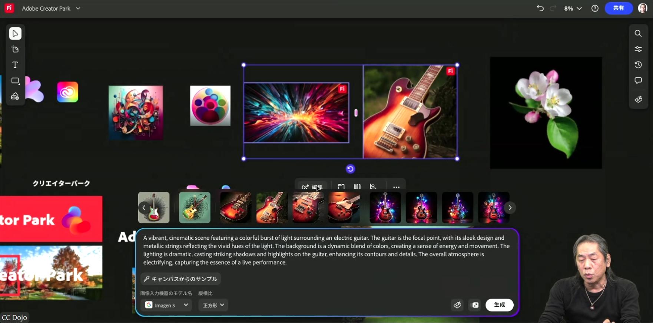This screenshot has width=653, height=323.
Task: Click the クリエイターパーク heading text
Action: point(62,184)
